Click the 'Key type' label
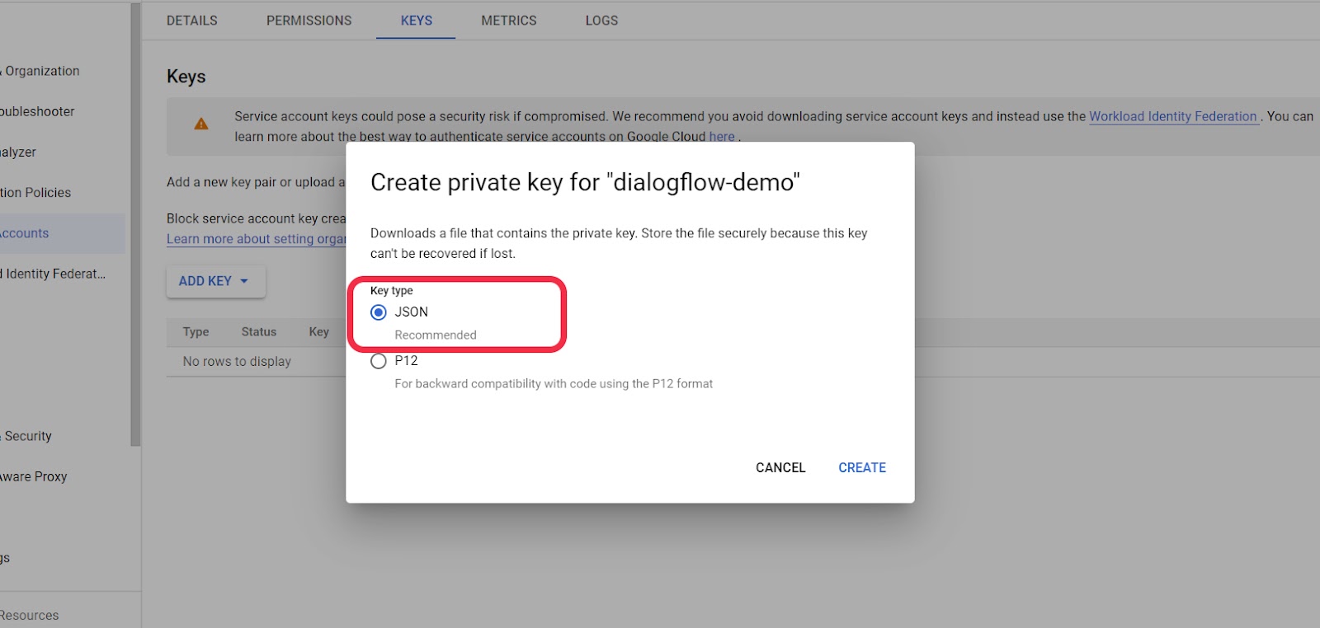Viewport: 1320px width, 628px height. click(x=391, y=291)
